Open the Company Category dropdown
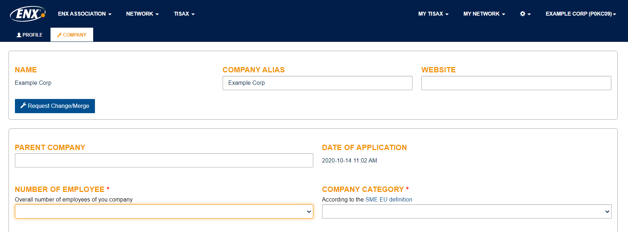The width and height of the screenshot is (628, 232). pos(467,211)
